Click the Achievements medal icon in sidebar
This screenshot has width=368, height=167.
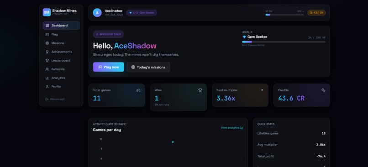tap(47, 52)
